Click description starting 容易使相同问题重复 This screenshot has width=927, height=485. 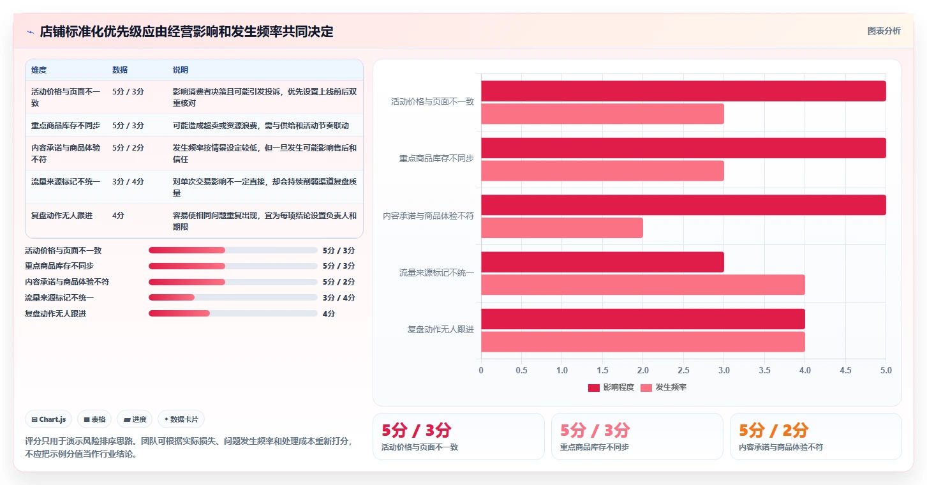tap(265, 221)
